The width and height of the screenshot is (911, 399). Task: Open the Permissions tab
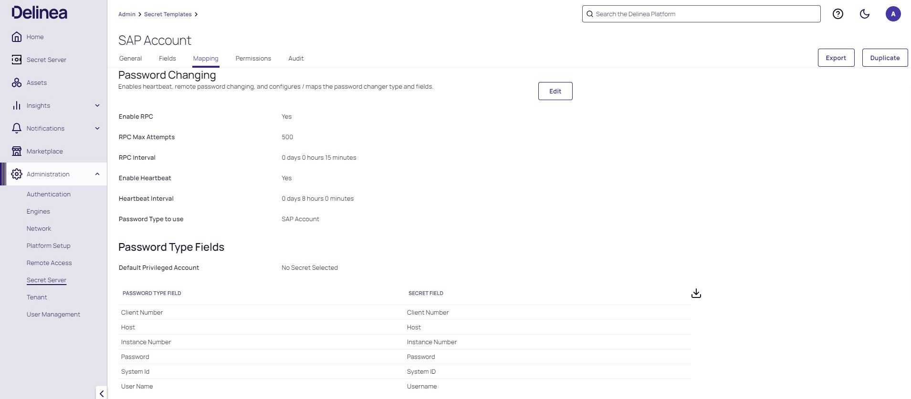(253, 58)
